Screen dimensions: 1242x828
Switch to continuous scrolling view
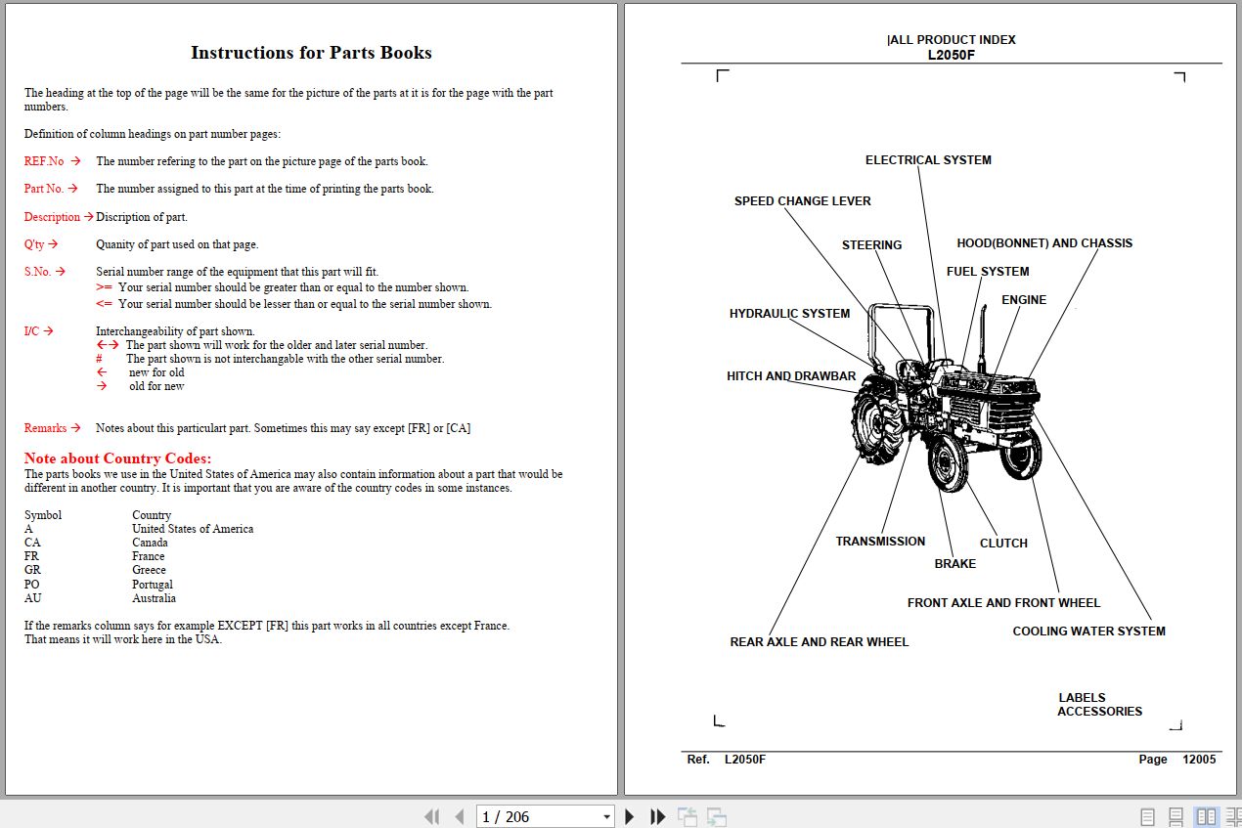coord(1176,816)
